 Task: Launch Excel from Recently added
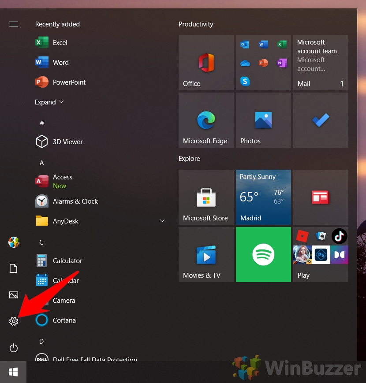[x=60, y=42]
